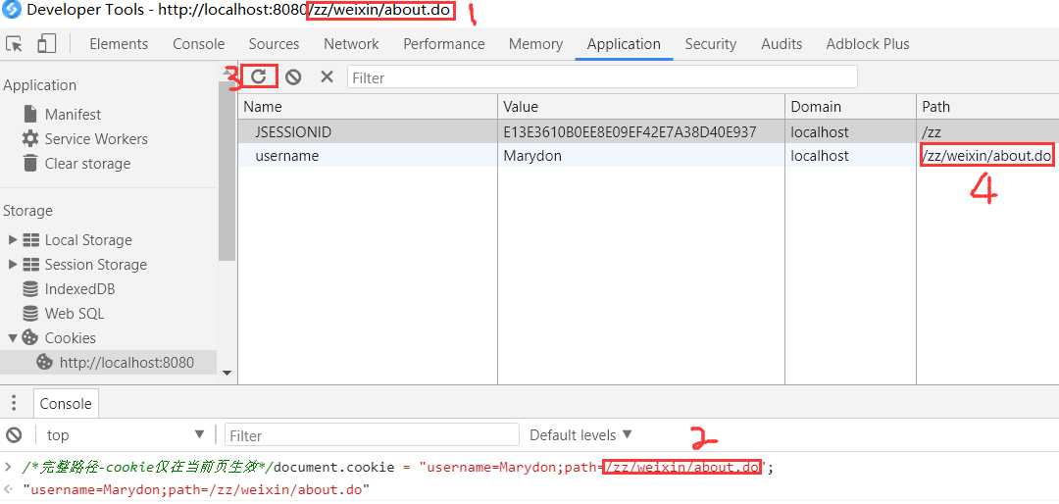Image resolution: width=1059 pixels, height=504 pixels.
Task: Click the JSESSIONID hash value cell
Action: [x=641, y=132]
